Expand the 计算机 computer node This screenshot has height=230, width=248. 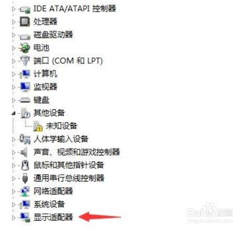[x=14, y=74]
